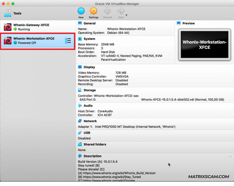Click the Display monitor icon
Viewport: 234px width, 186px height.
coord(80,67)
